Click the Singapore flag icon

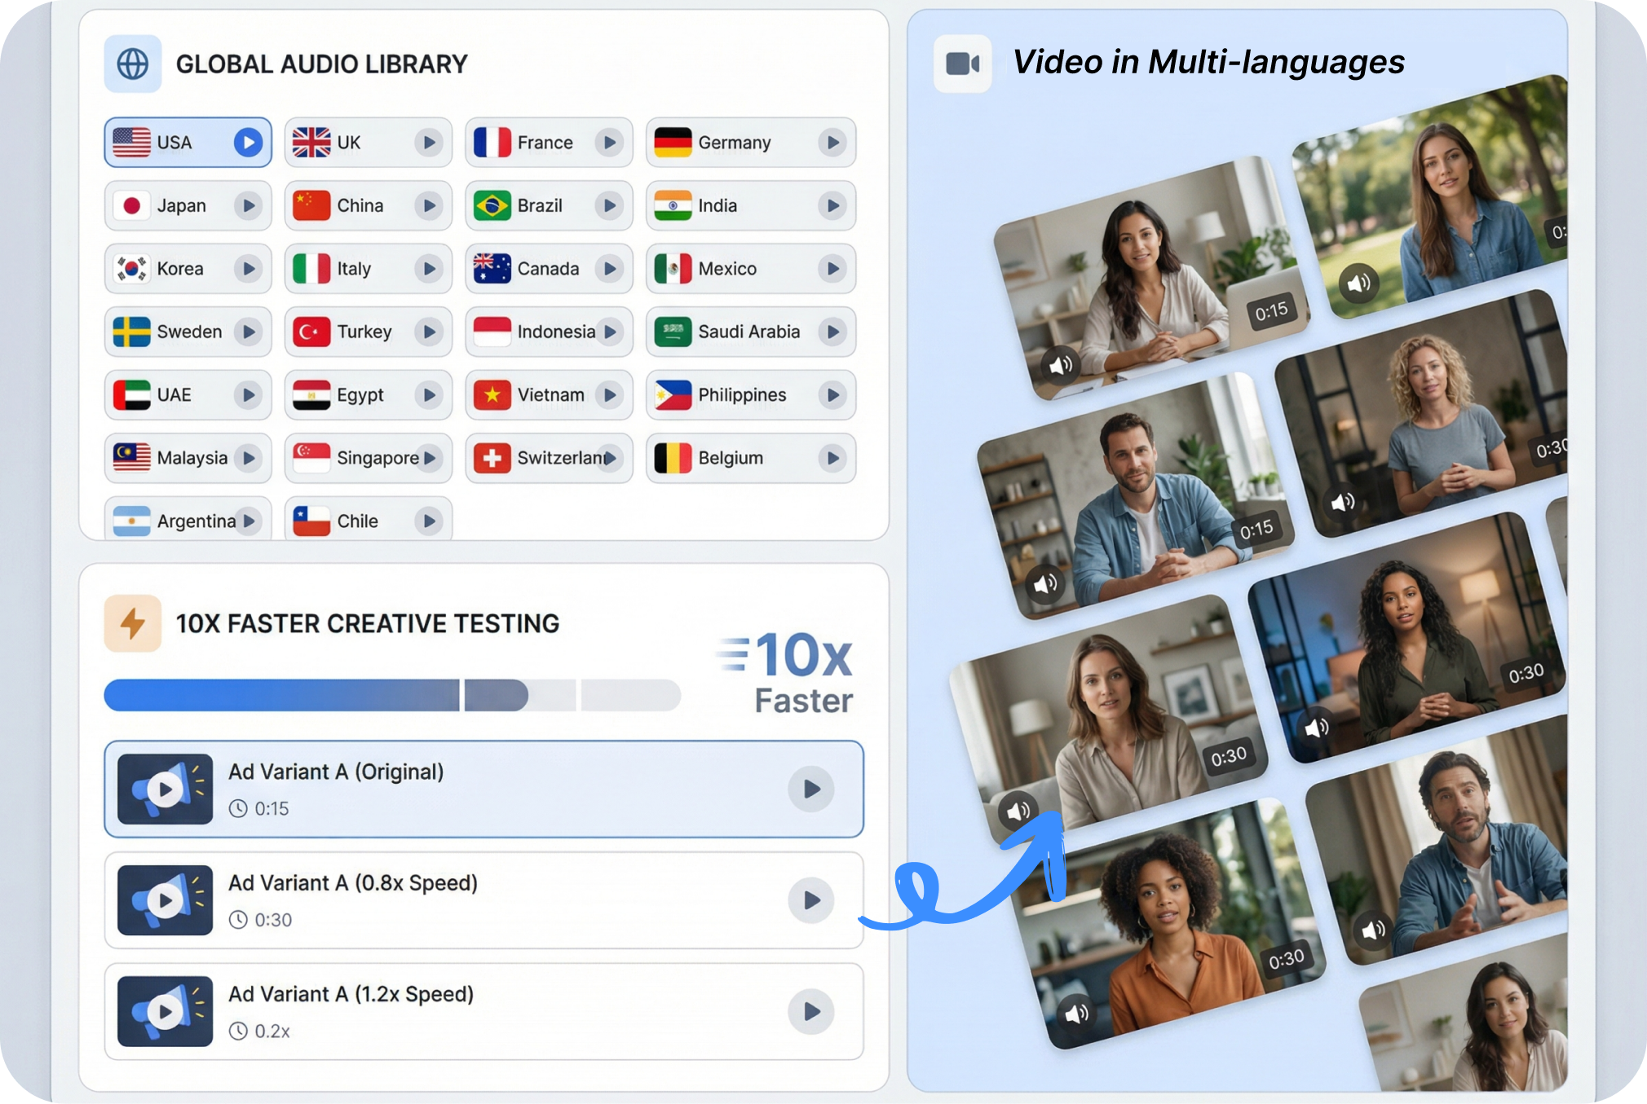point(311,458)
